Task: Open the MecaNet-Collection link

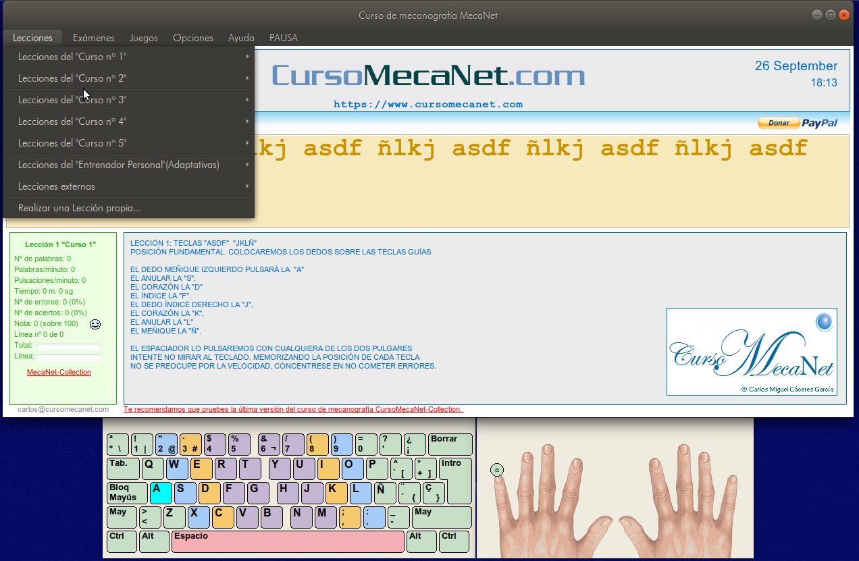Action: tap(59, 372)
